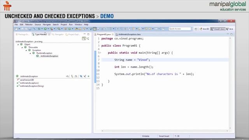Select the Project Explorer tab
249x140 pixels.
73,35
